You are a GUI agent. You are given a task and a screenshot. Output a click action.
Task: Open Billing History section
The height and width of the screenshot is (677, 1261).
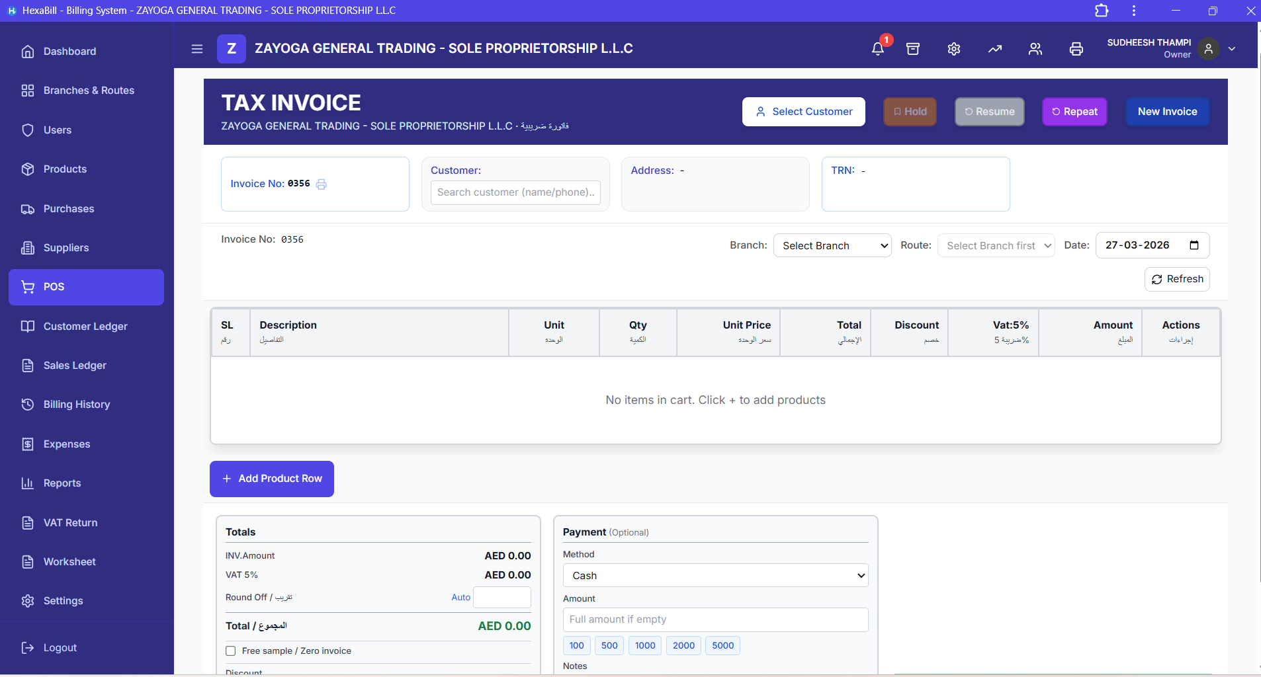tap(86, 405)
